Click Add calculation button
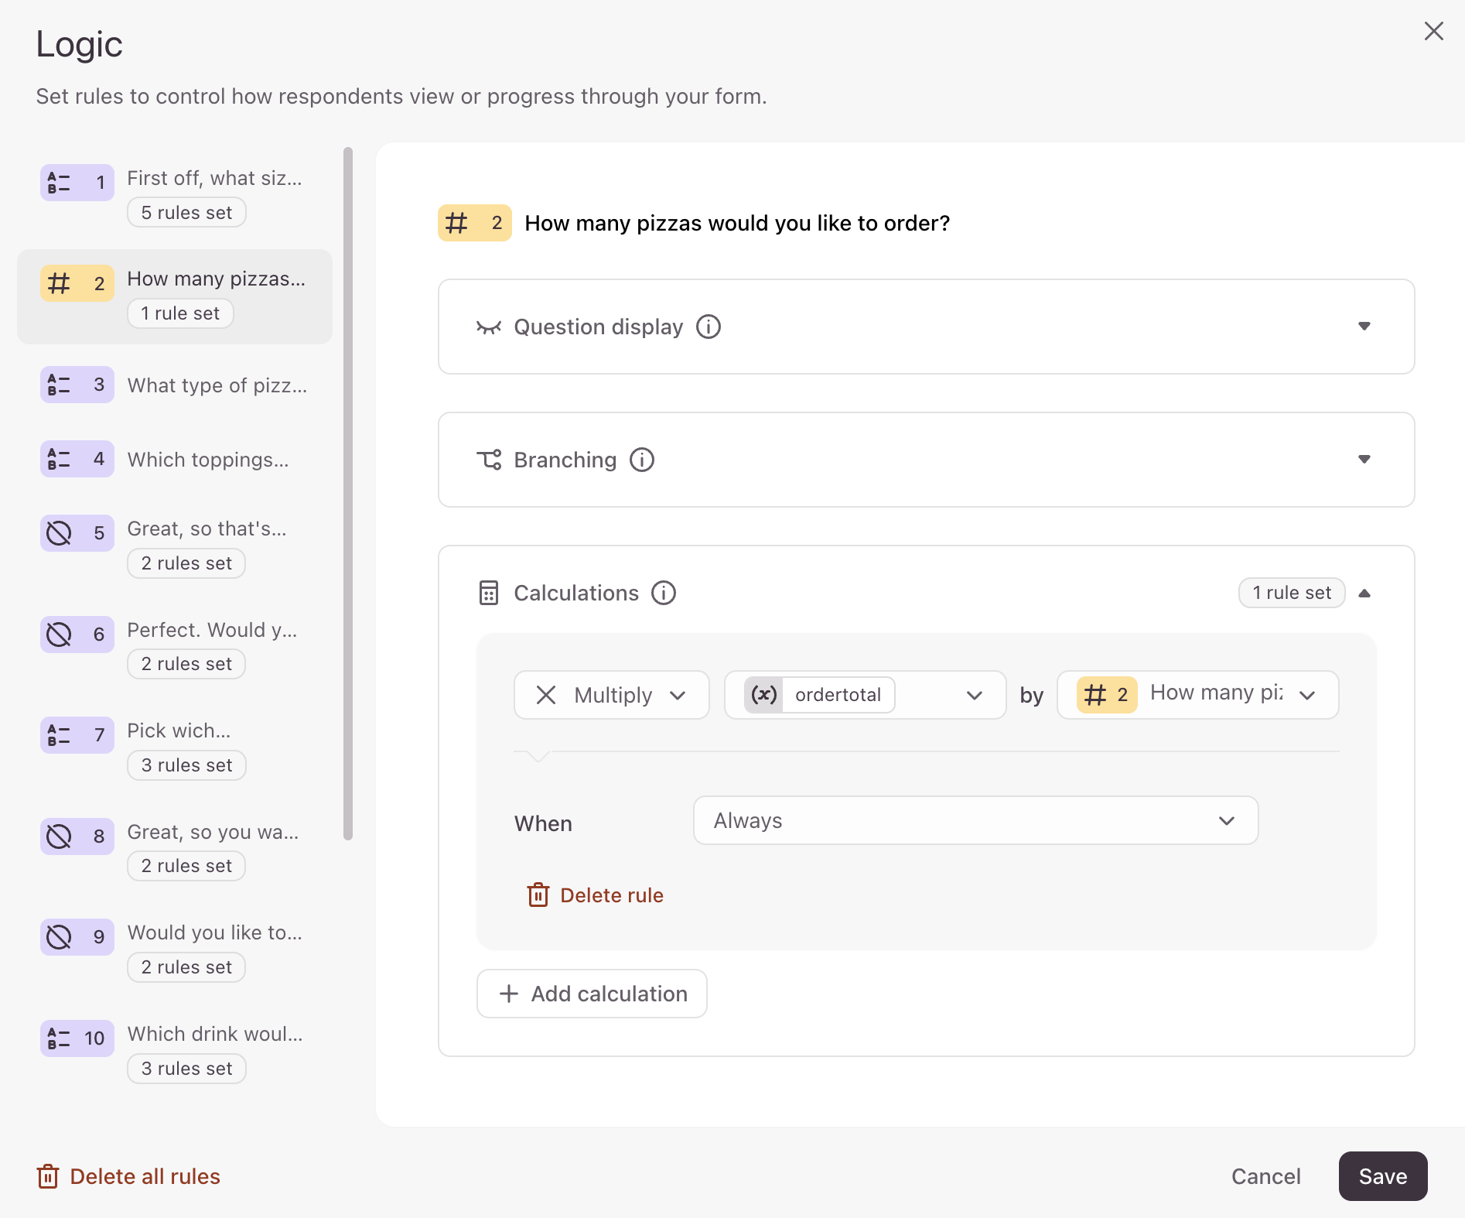Image resolution: width=1465 pixels, height=1218 pixels. click(x=592, y=994)
